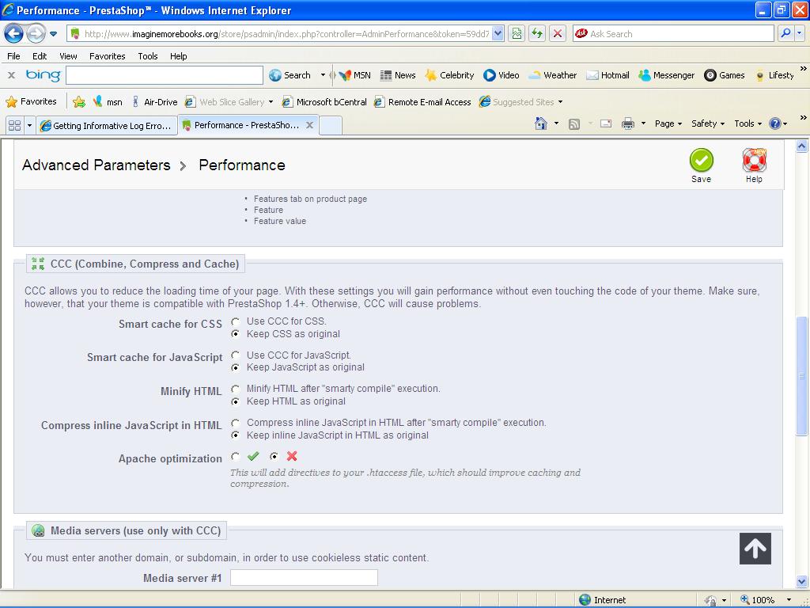Open the command bar Tools dropdown
Image resolution: width=810 pixels, height=608 pixels.
click(748, 123)
